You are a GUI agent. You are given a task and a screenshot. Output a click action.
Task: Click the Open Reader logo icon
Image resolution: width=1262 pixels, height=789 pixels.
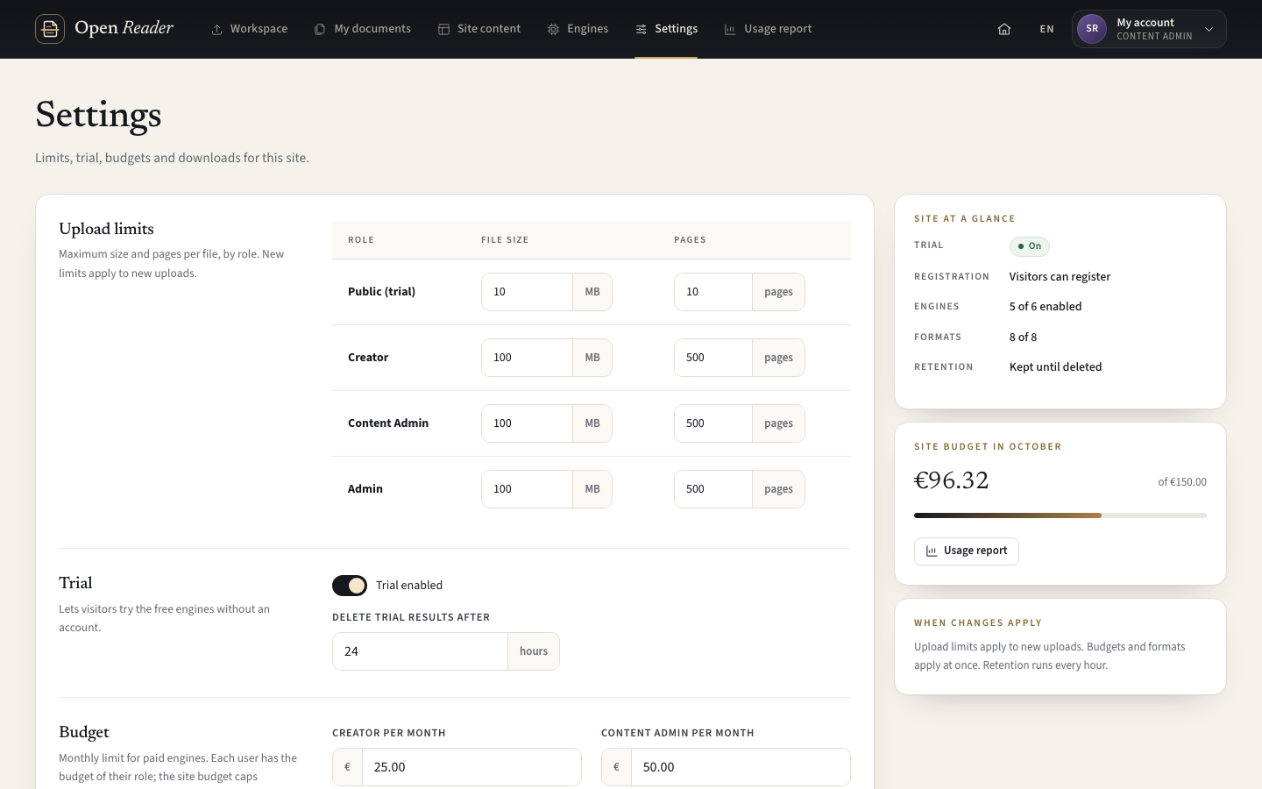coord(50,29)
